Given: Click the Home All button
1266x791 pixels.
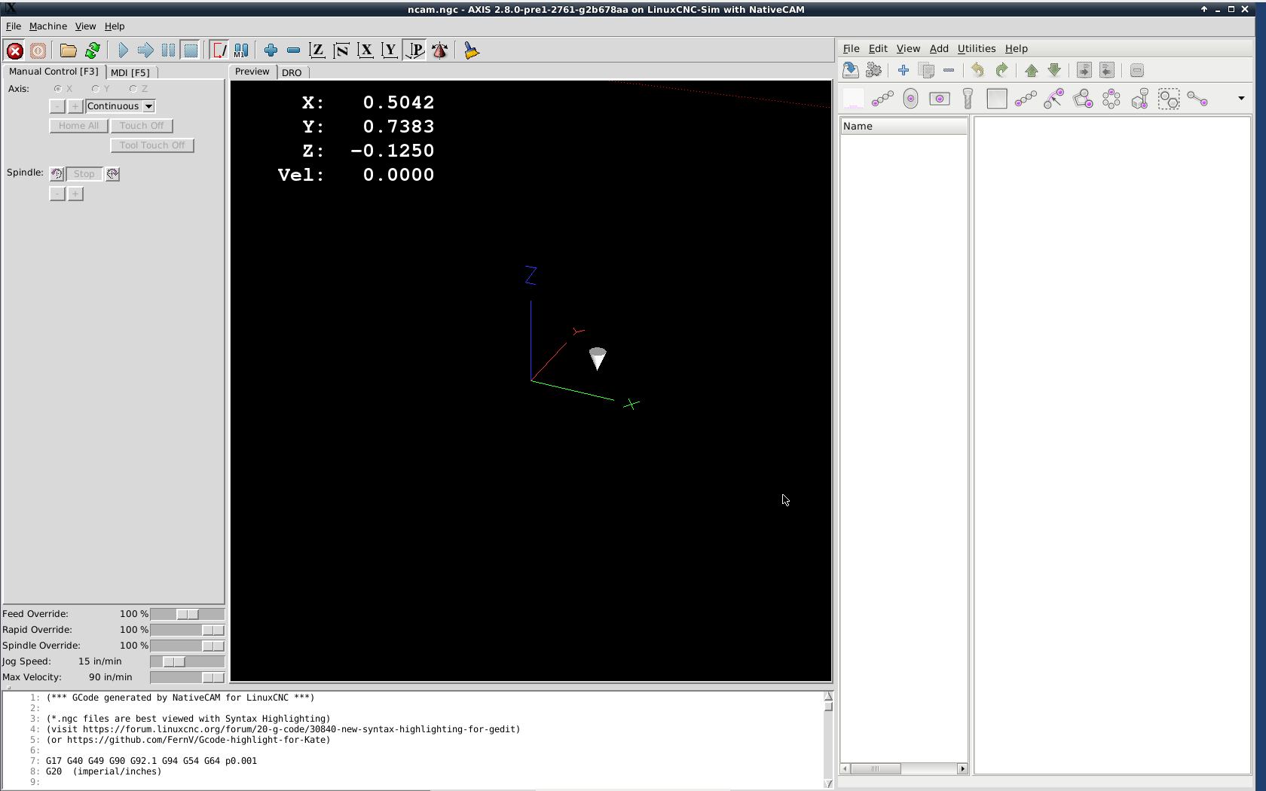Looking at the screenshot, I should (78, 126).
